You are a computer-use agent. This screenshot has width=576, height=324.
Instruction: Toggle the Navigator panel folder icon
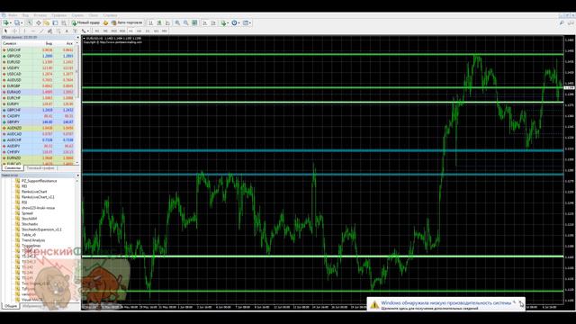click(x=47, y=22)
